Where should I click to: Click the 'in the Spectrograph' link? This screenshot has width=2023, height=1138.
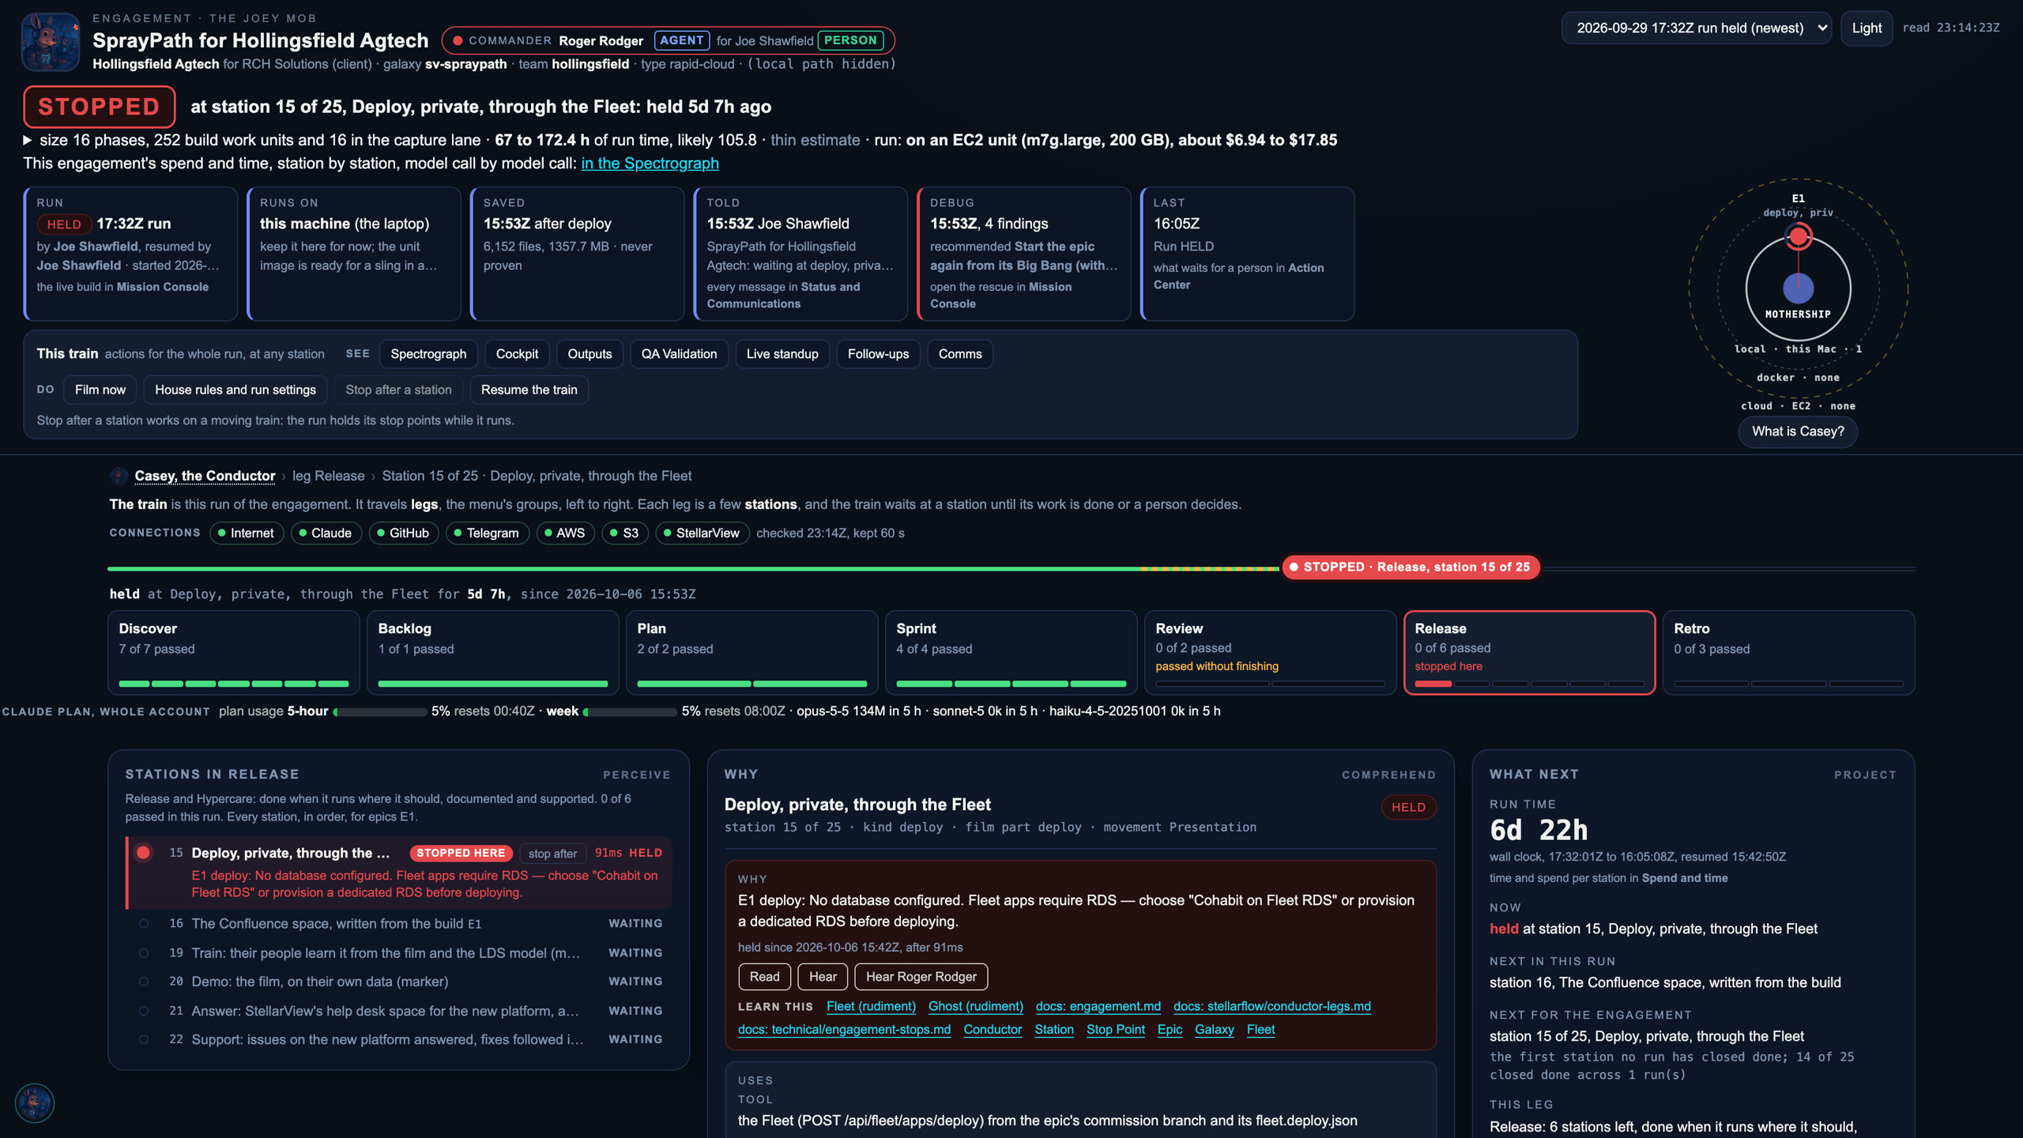(x=650, y=163)
